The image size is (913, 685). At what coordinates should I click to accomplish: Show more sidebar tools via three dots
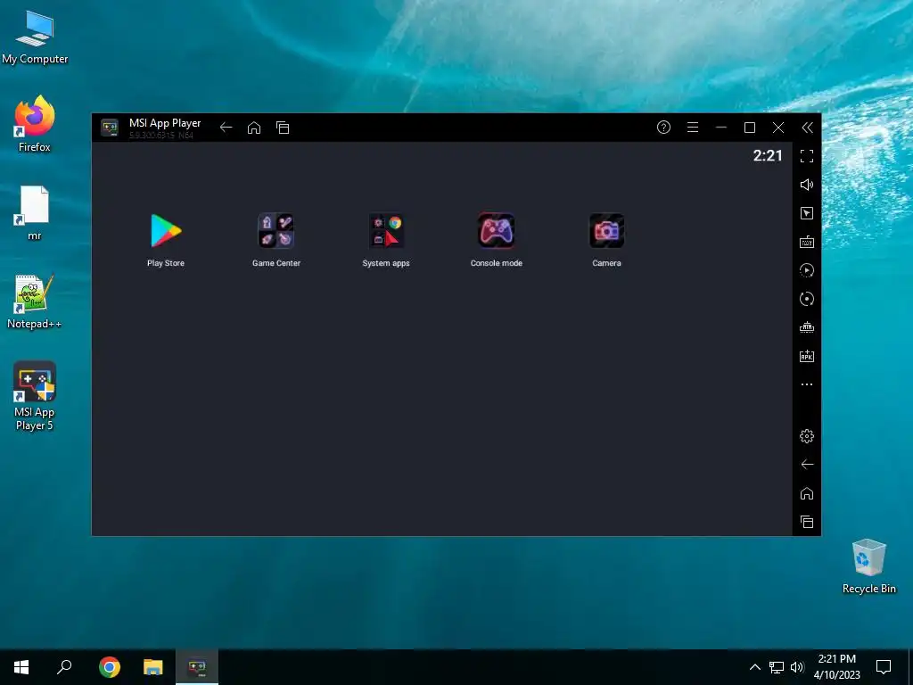pos(806,384)
